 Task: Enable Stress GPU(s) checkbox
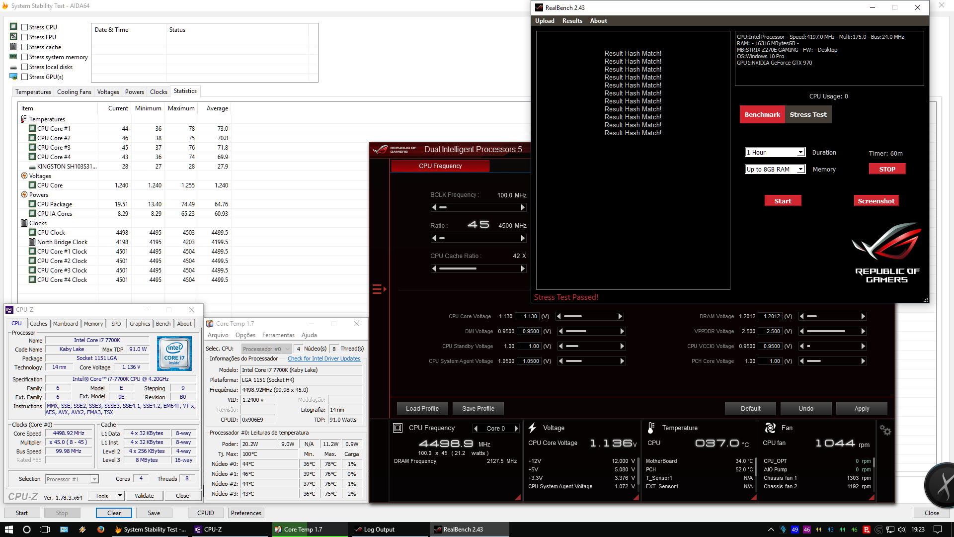pos(24,77)
